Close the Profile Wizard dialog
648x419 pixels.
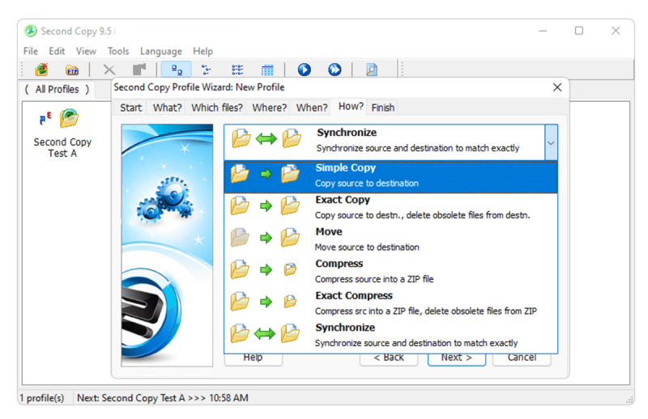(x=556, y=87)
